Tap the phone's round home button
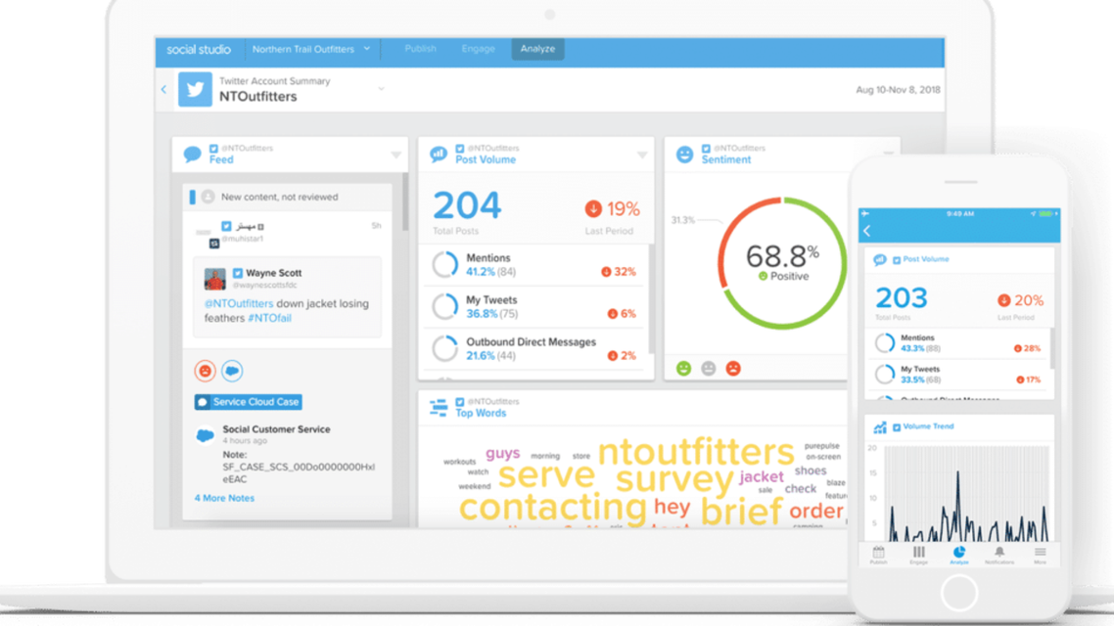Screen dimensions: 1114x626 [959, 593]
